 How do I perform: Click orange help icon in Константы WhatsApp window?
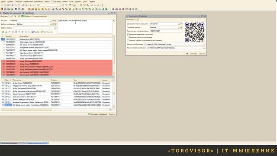coord(138,19)
